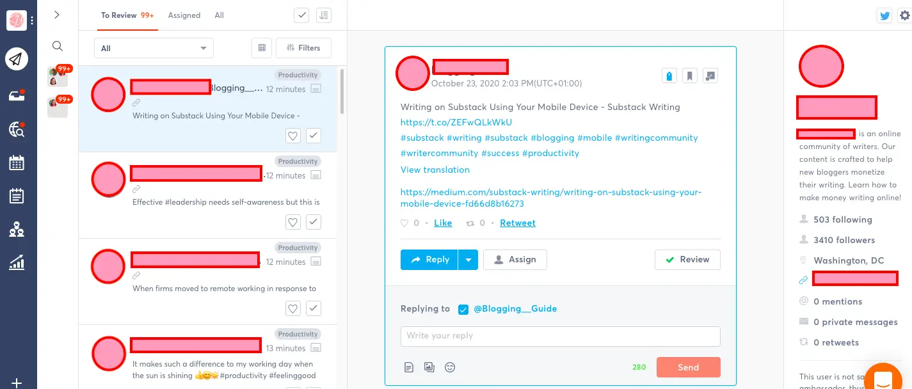This screenshot has width=912, height=389.
Task: Select the second profile group with 99+ badge
Action: (x=58, y=107)
